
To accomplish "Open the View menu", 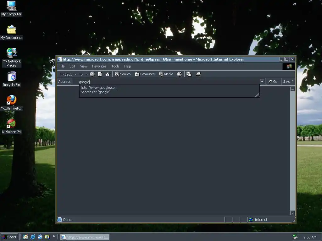I will tap(84, 66).
